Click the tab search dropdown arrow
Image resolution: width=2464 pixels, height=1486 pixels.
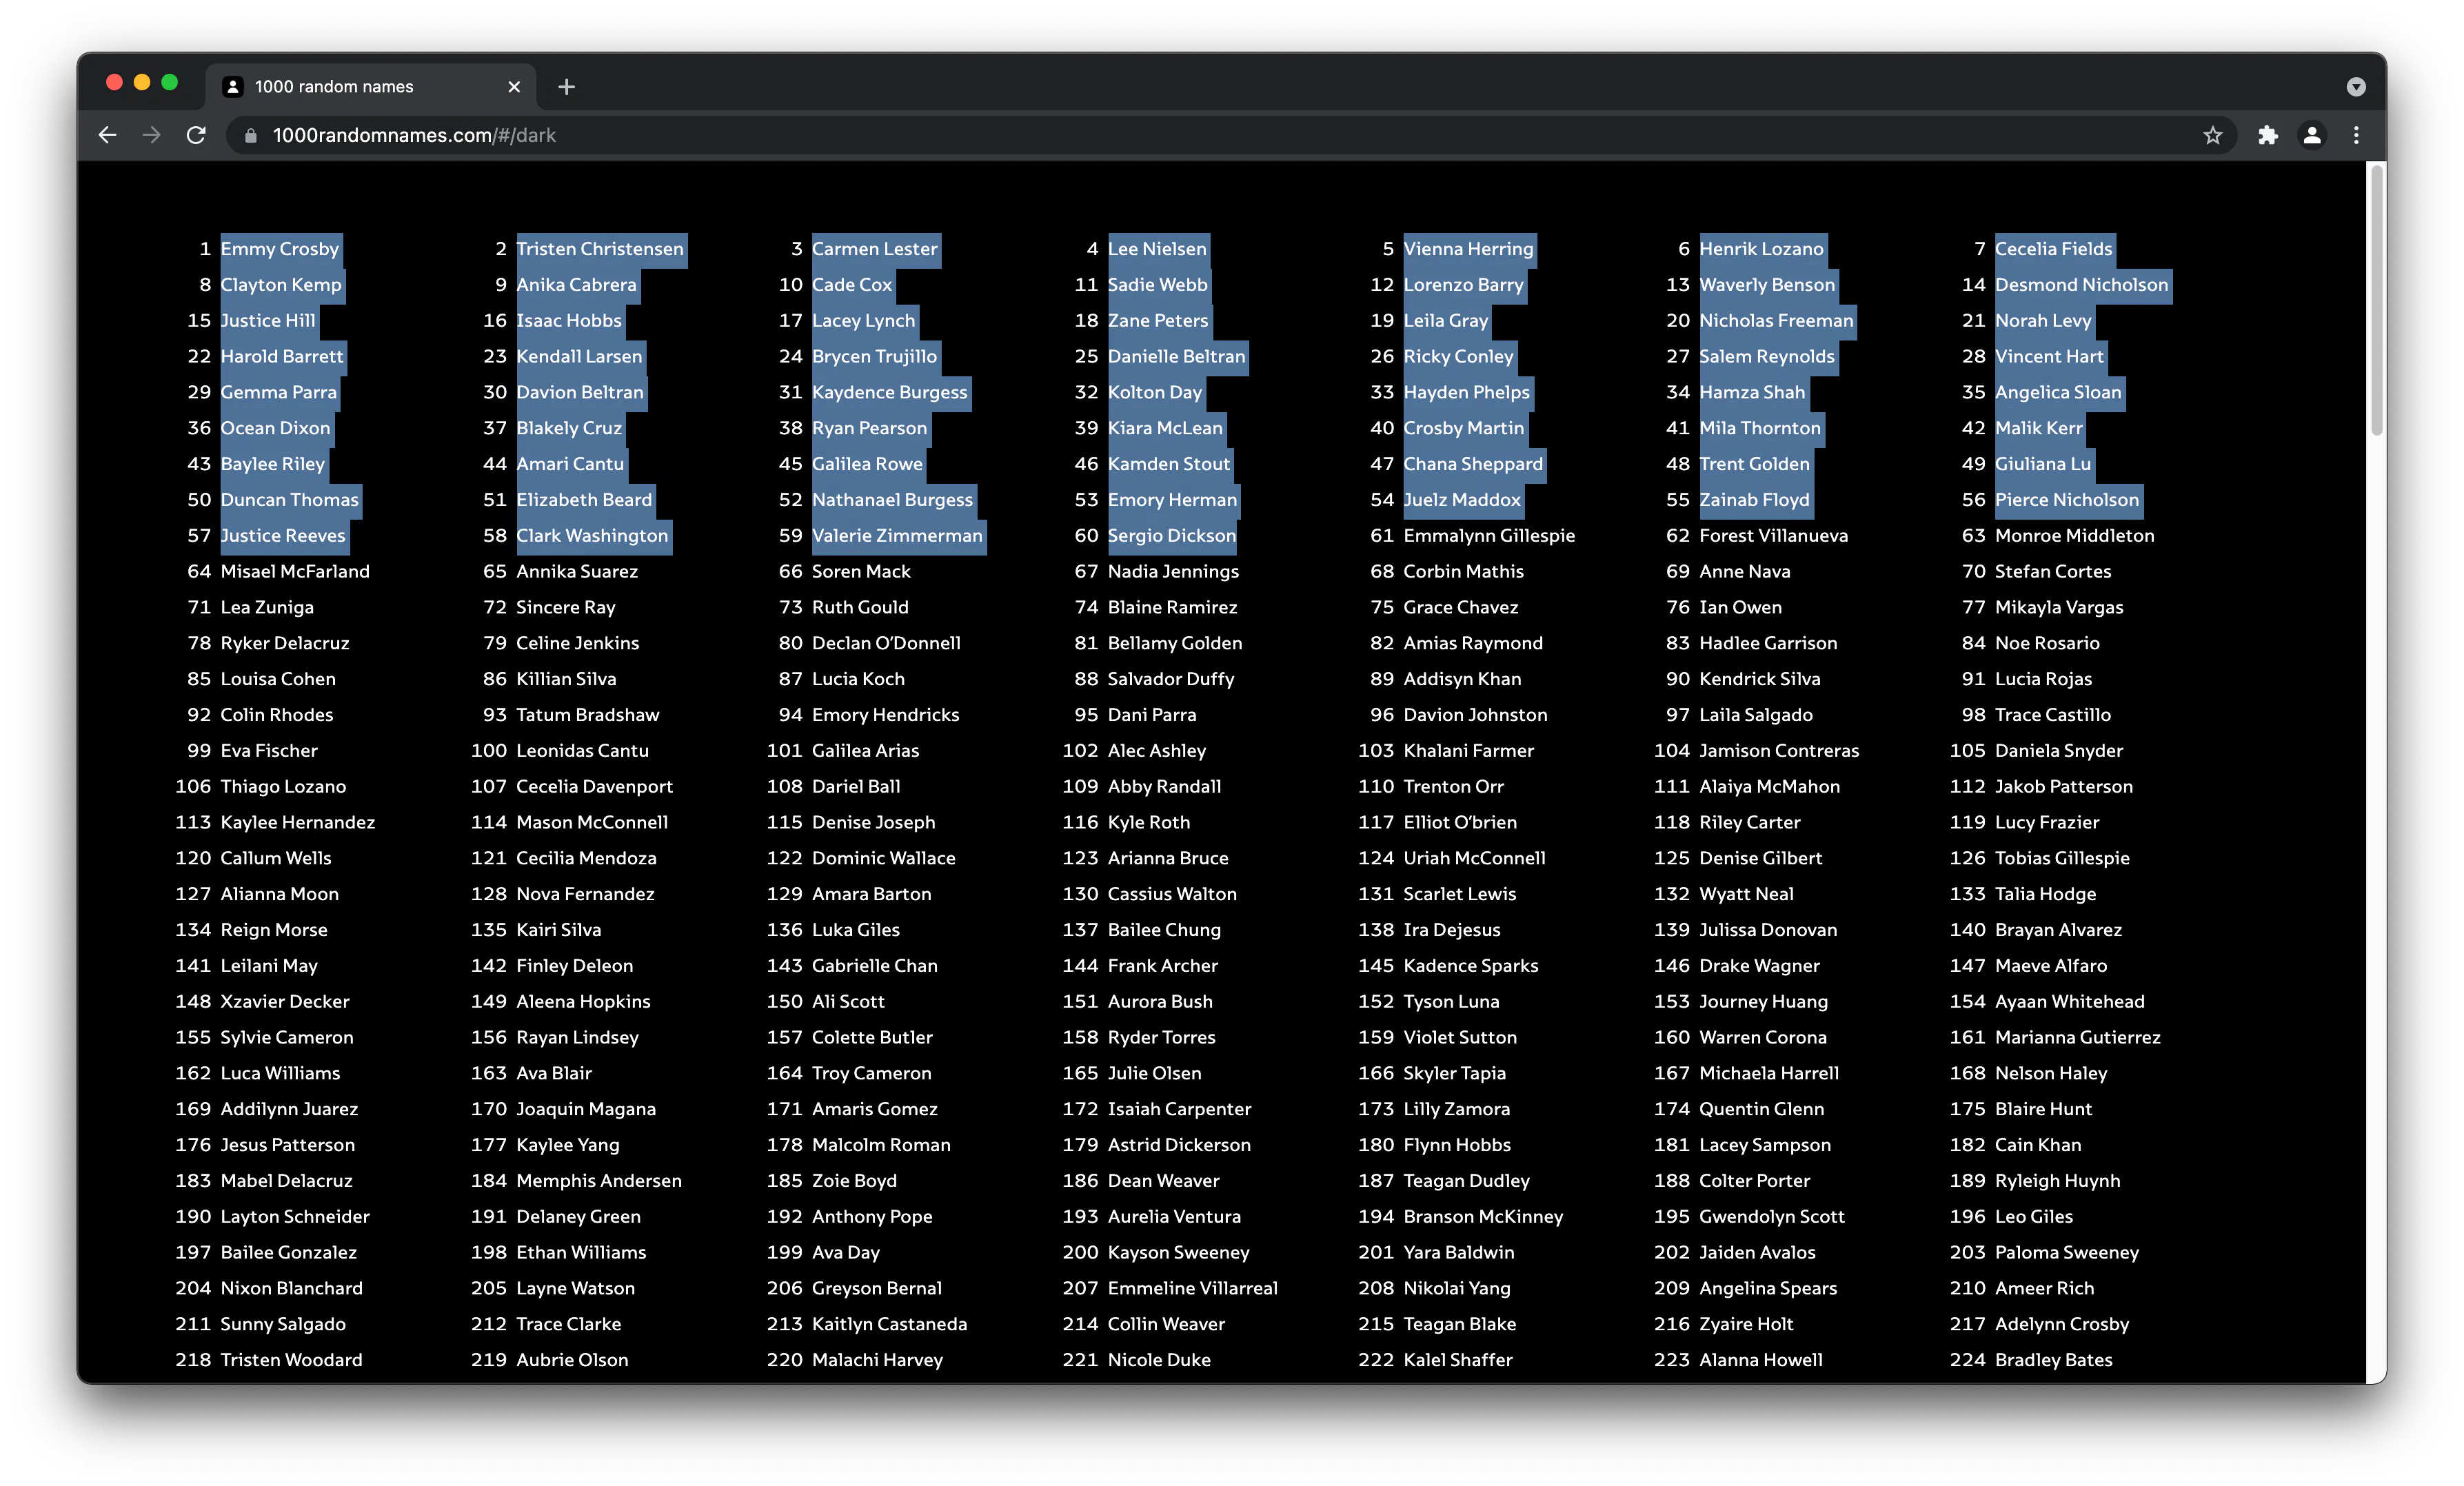tap(2356, 87)
